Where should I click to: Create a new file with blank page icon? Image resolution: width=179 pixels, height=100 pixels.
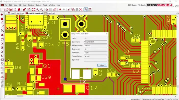click(3, 9)
